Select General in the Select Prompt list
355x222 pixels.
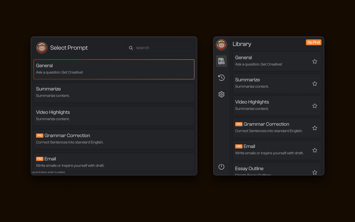click(x=114, y=69)
